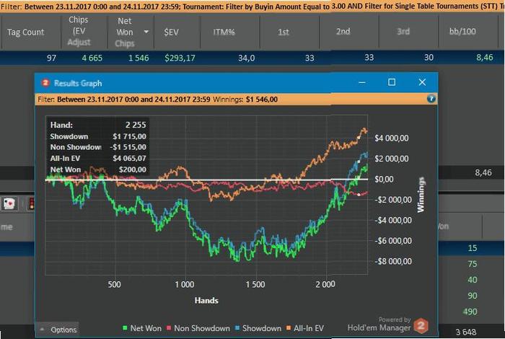505x339 pixels.
Task: Select the 4 665 EV adjusted chips cell
Action: click(92, 58)
